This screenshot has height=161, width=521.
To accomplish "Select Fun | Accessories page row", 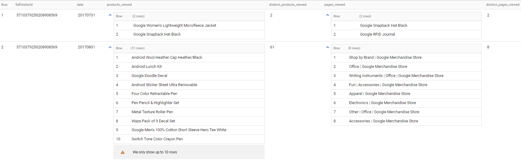I will click(x=388, y=85).
